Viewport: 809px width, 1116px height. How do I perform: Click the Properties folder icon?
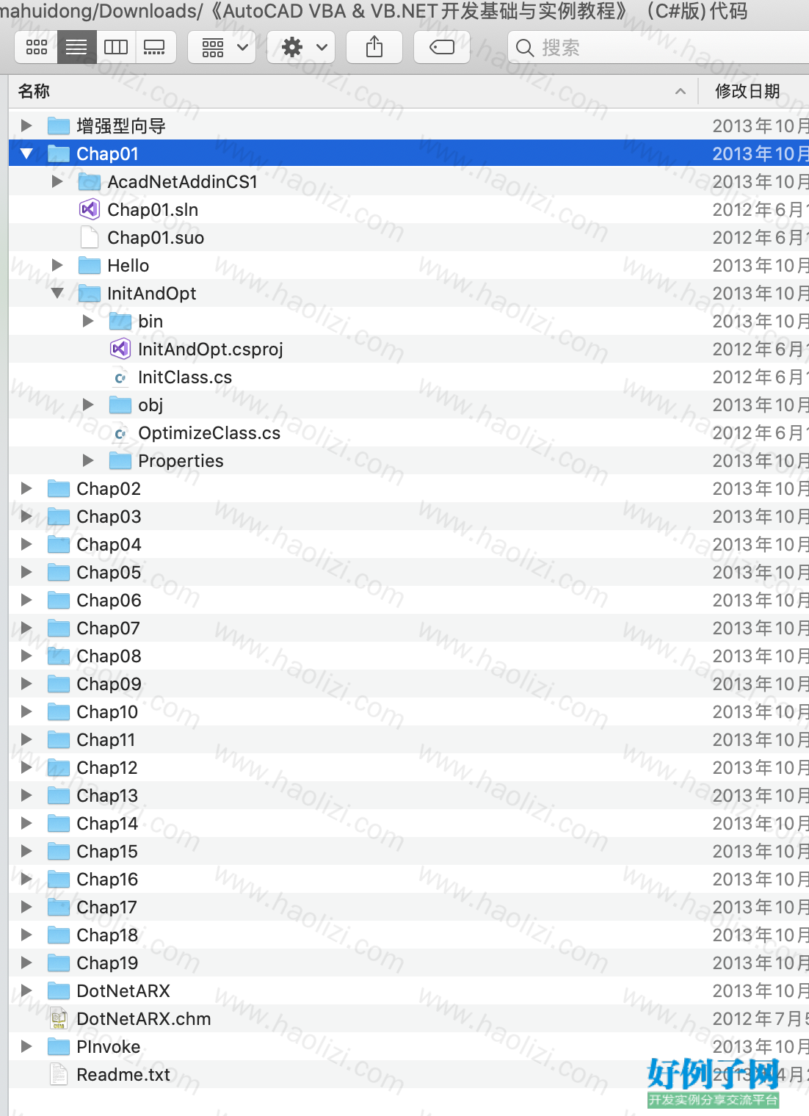click(x=120, y=460)
